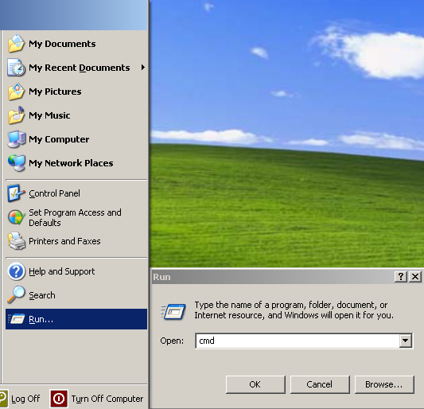The height and width of the screenshot is (409, 424).
Task: Click into the Open text field containing cmd
Action: [x=298, y=341]
